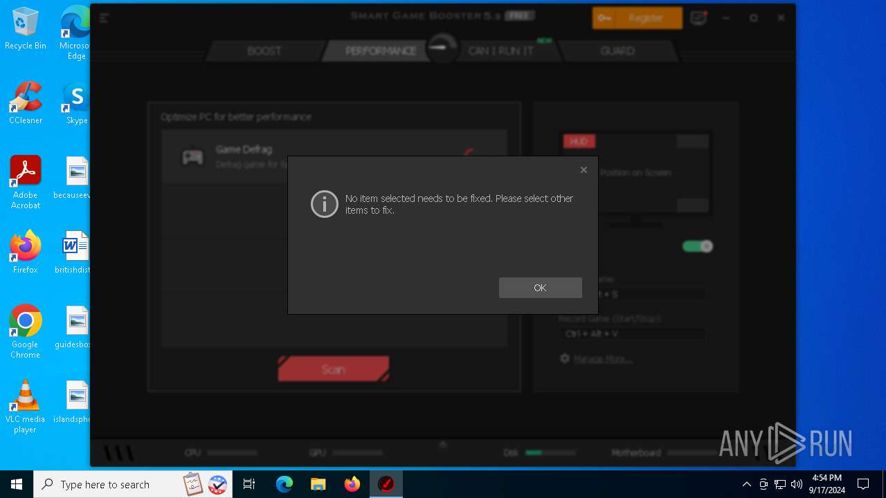Open the Manage More link
This screenshot has width=886, height=498.
click(x=603, y=359)
